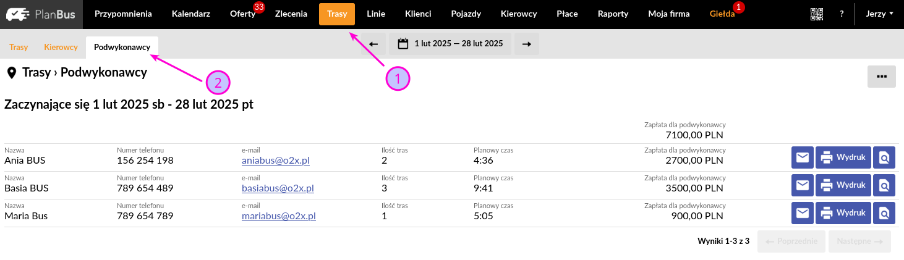Open the three-dots more options menu
The height and width of the screenshot is (260, 904).
point(882,77)
